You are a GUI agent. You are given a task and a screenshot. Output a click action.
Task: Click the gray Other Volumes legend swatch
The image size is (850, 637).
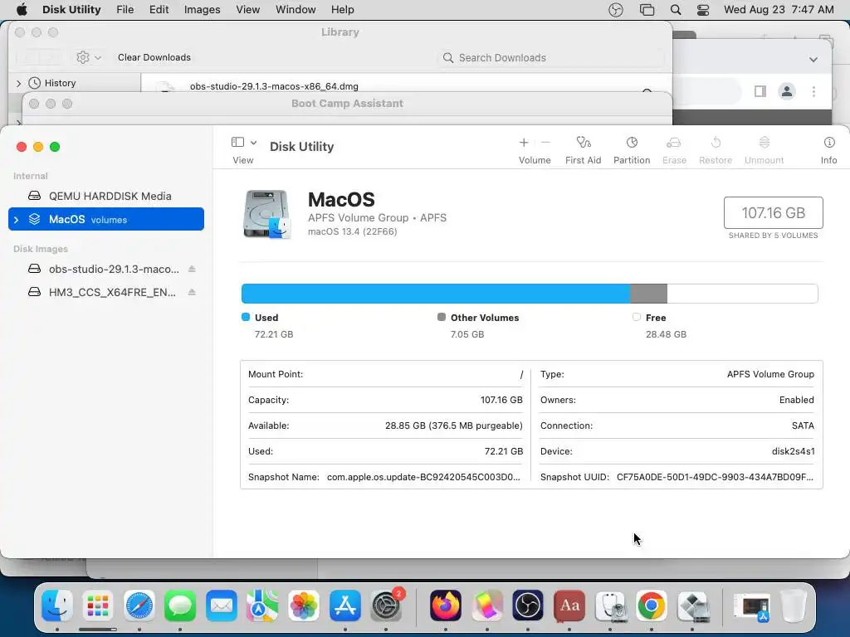[x=442, y=317]
